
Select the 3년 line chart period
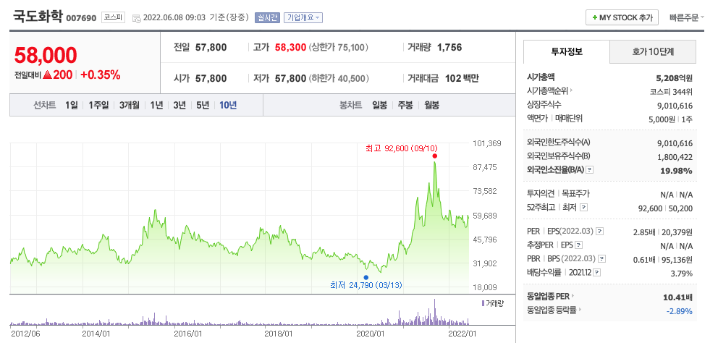click(179, 105)
